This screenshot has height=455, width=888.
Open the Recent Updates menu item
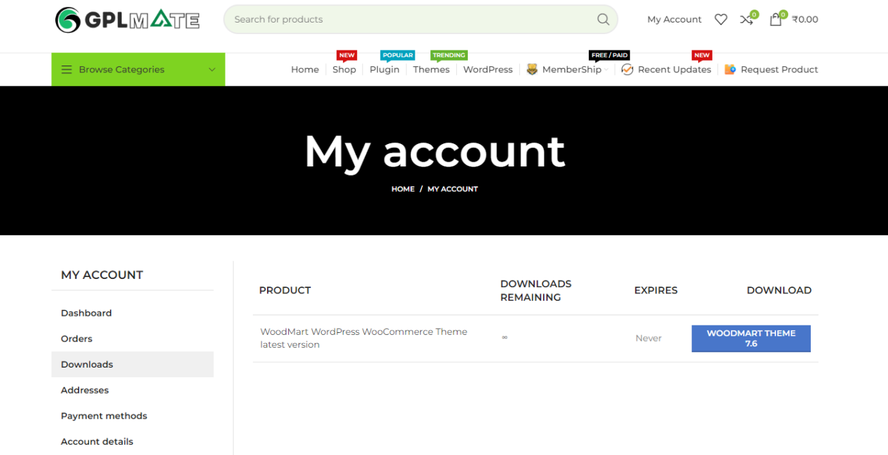pyautogui.click(x=674, y=70)
